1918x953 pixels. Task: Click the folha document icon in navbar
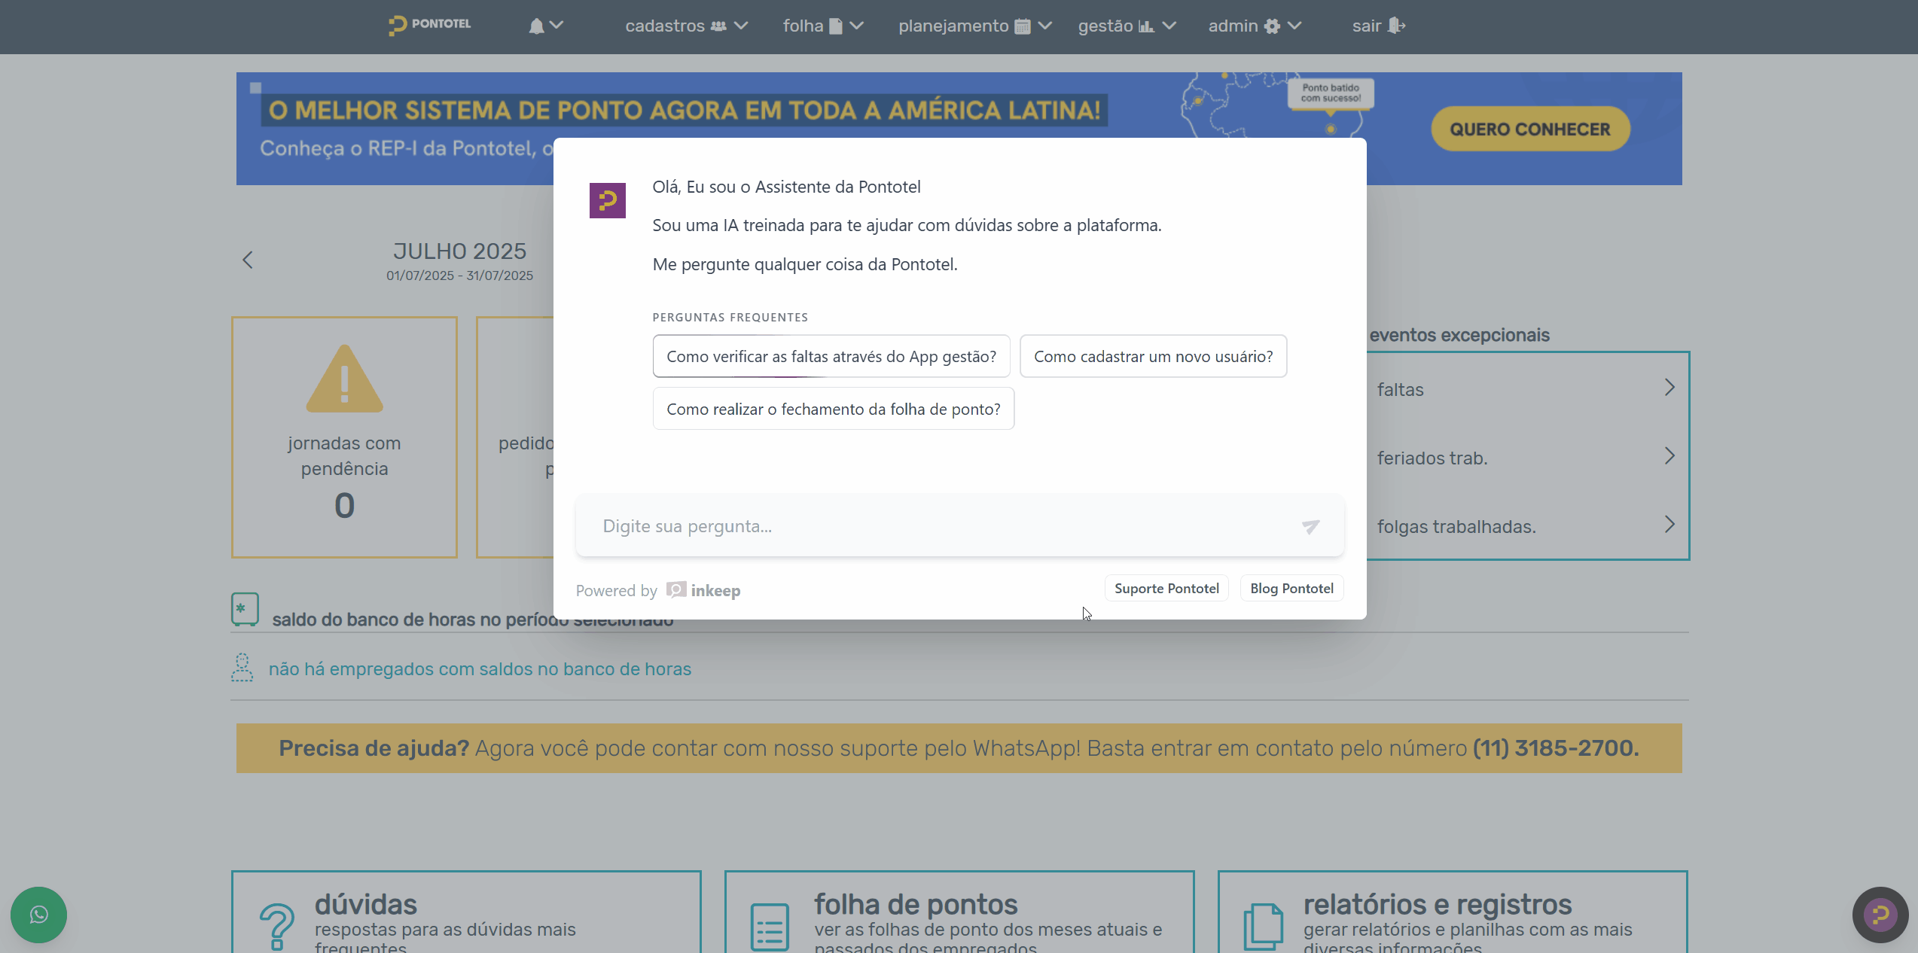pos(835,26)
